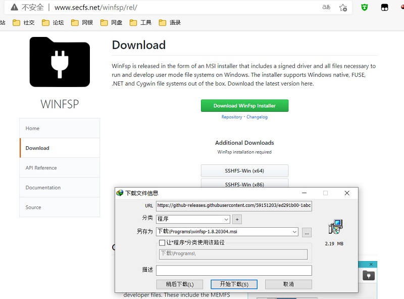
Task: Click the URL field in download dialog
Action: tap(234, 206)
